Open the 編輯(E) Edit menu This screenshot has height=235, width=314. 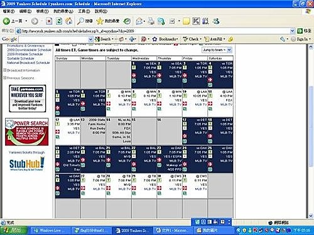point(25,11)
